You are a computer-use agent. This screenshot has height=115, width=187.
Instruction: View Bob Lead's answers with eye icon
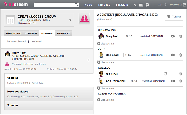(173, 55)
